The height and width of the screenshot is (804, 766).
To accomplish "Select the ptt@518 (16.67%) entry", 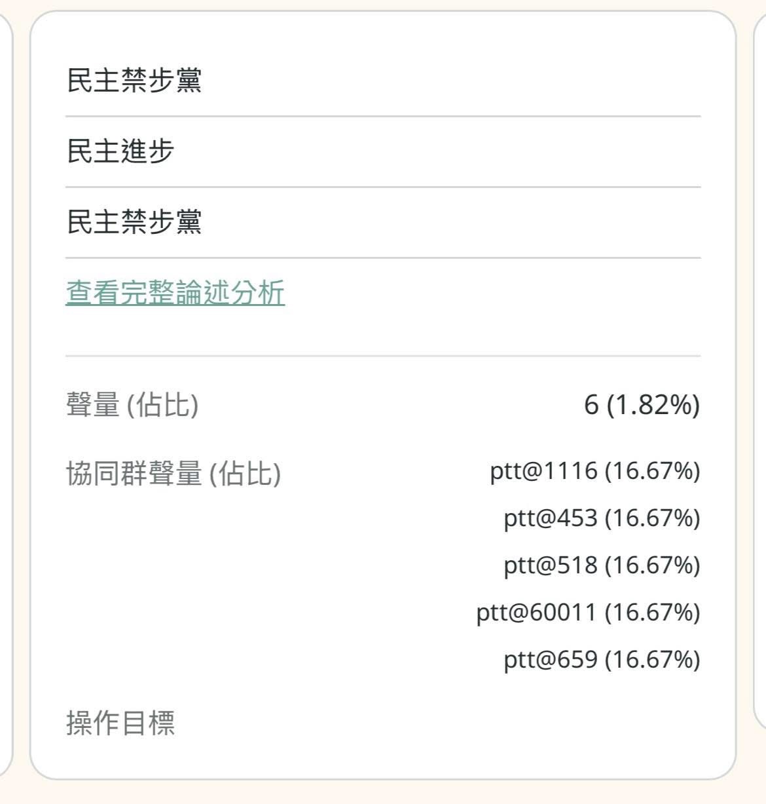I will [602, 565].
